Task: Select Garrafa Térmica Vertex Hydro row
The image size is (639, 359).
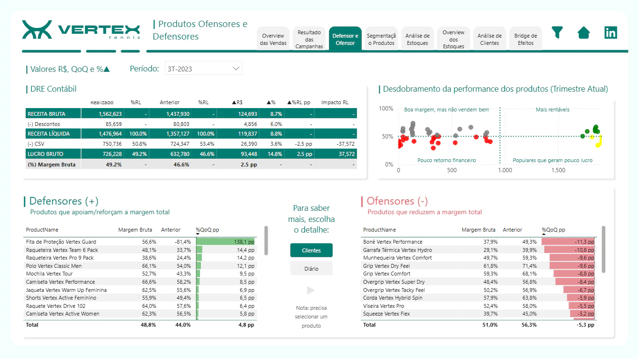Action: pyautogui.click(x=479, y=250)
